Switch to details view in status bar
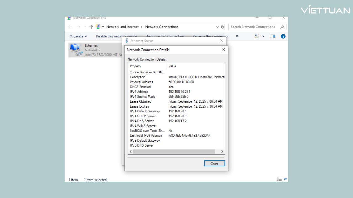 coord(279,180)
